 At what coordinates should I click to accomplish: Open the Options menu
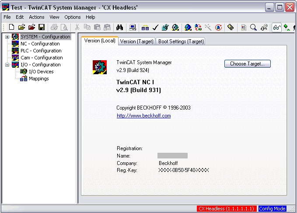(x=73, y=17)
